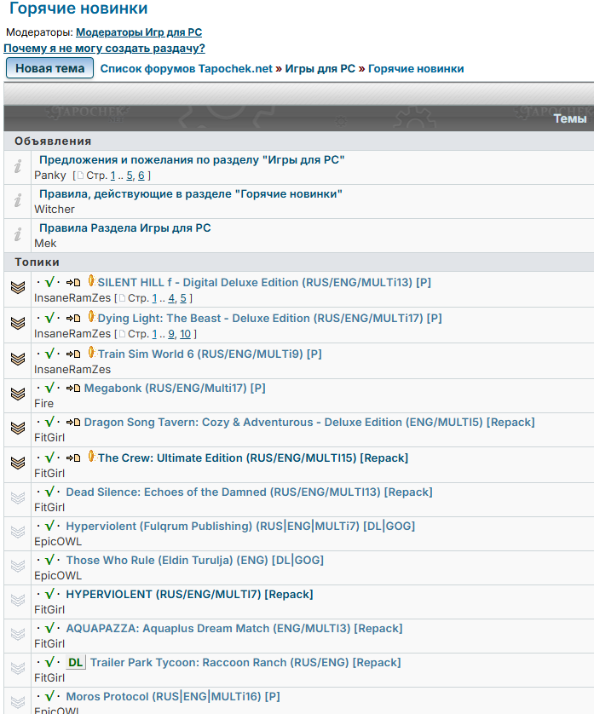Click Темы column header
Screen dimensions: 594x714
[570, 118]
